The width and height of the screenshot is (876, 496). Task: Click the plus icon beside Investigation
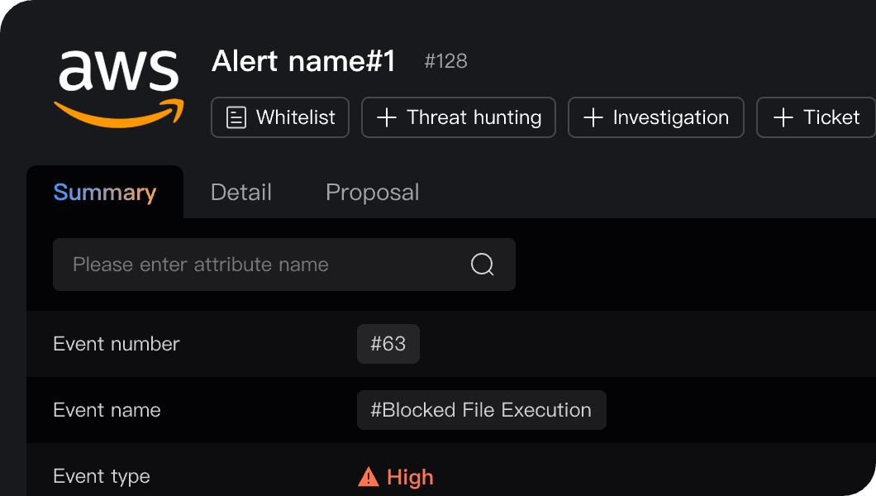coord(593,117)
